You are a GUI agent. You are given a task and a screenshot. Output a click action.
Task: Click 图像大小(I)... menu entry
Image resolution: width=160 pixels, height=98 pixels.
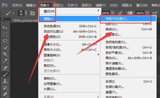(x=70, y=44)
